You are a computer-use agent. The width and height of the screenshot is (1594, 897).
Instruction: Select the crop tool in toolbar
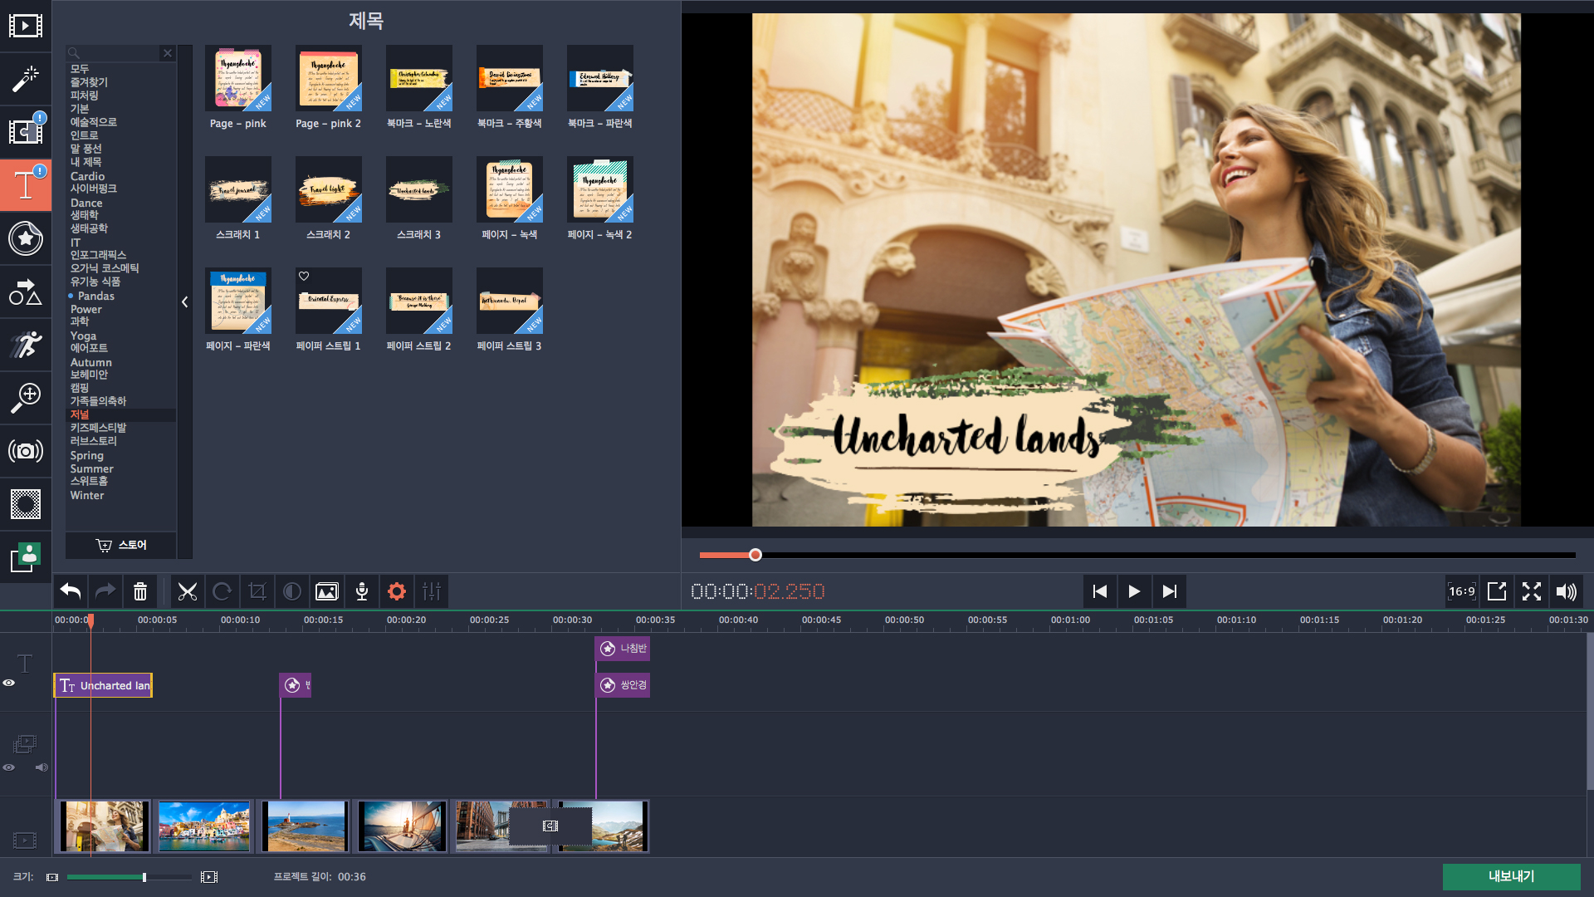[257, 591]
